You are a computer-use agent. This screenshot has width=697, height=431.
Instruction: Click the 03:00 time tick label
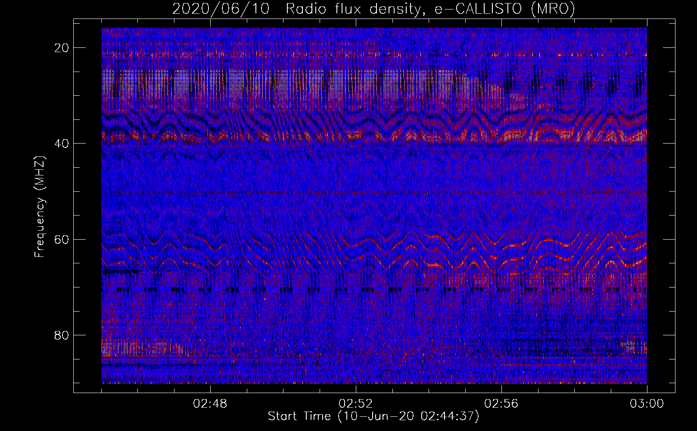(647, 404)
